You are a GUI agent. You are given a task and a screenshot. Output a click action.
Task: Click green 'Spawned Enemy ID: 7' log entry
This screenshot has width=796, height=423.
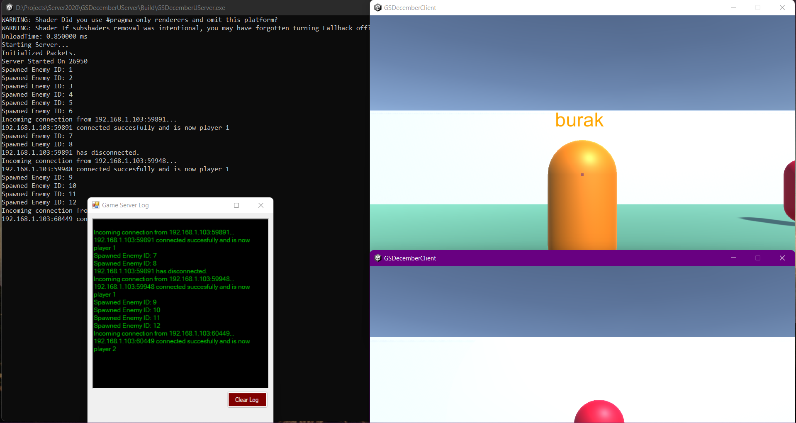coord(125,255)
